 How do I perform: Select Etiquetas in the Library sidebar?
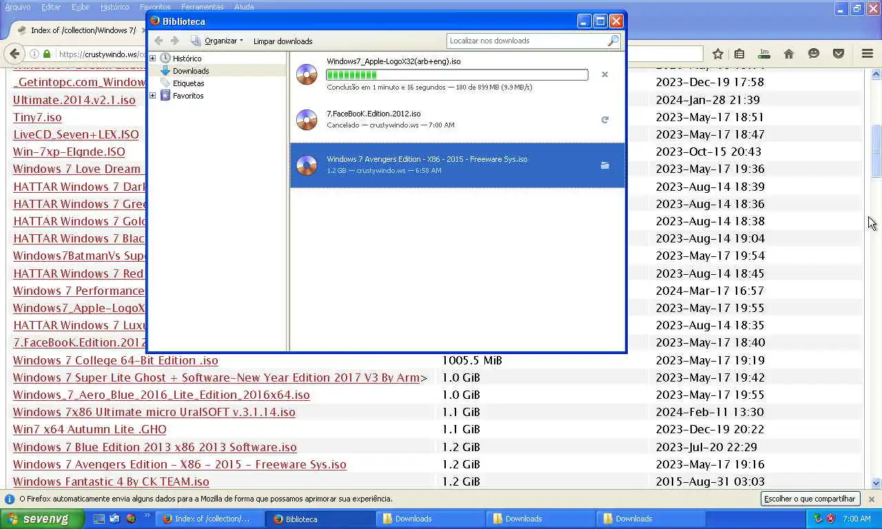pos(188,83)
